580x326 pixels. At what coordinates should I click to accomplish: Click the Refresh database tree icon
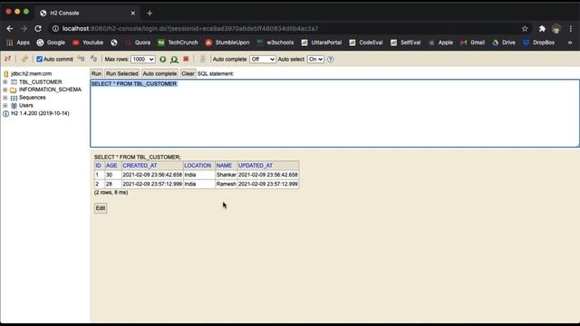[x=24, y=59]
